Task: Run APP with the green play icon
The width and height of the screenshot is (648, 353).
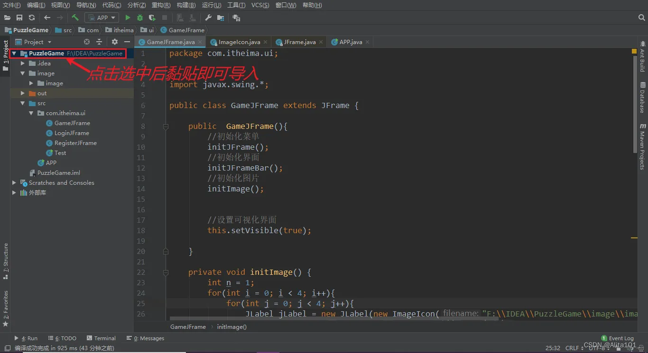Action: pos(128,18)
